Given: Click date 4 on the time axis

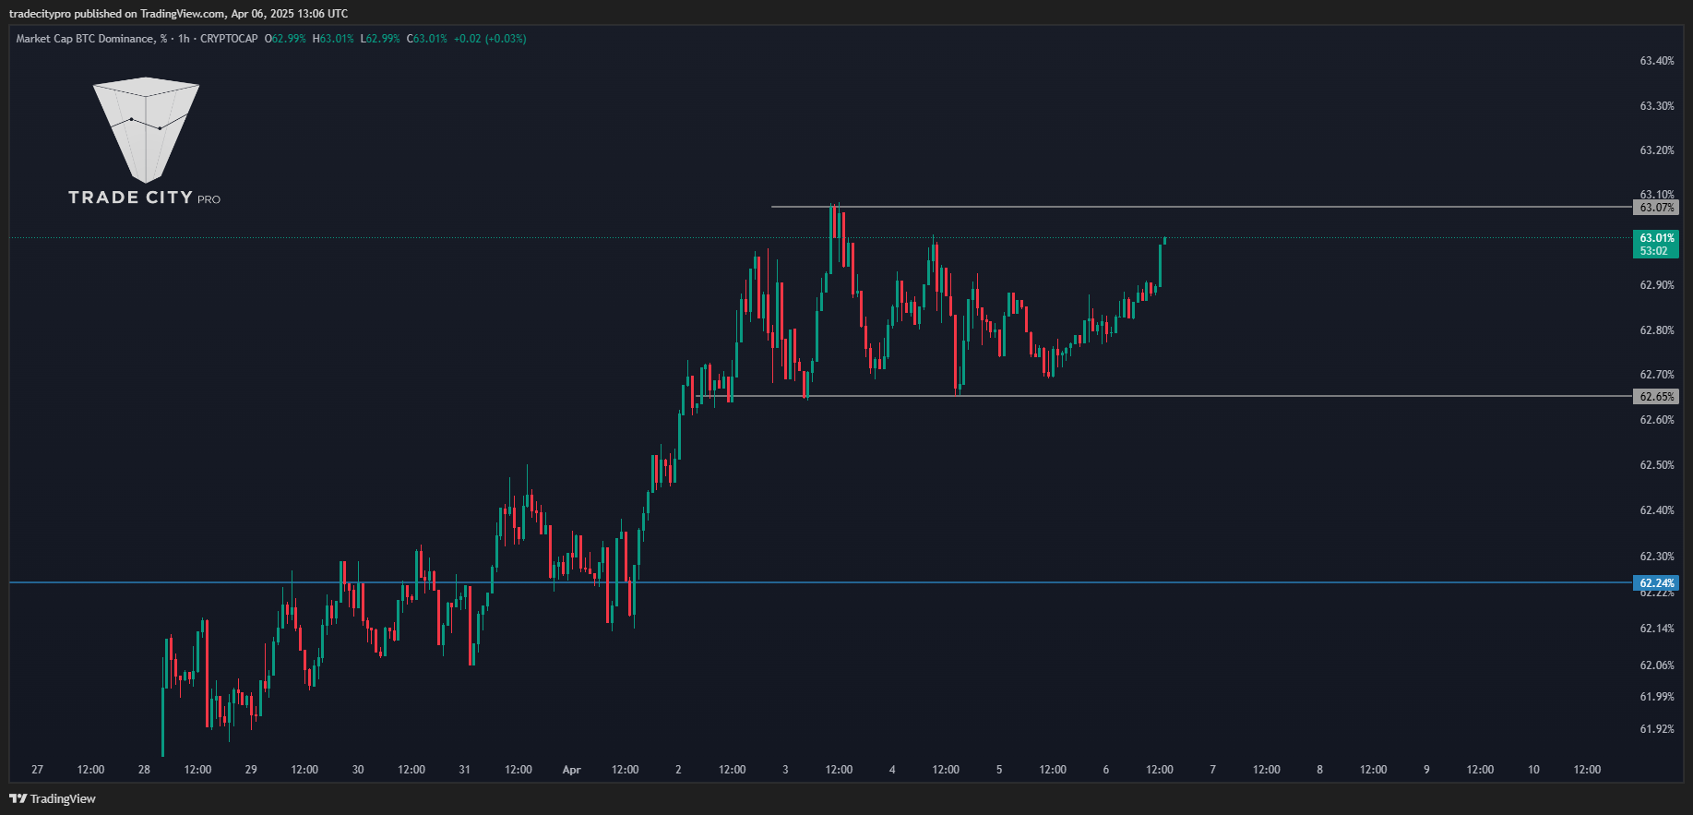Looking at the screenshot, I should (892, 770).
